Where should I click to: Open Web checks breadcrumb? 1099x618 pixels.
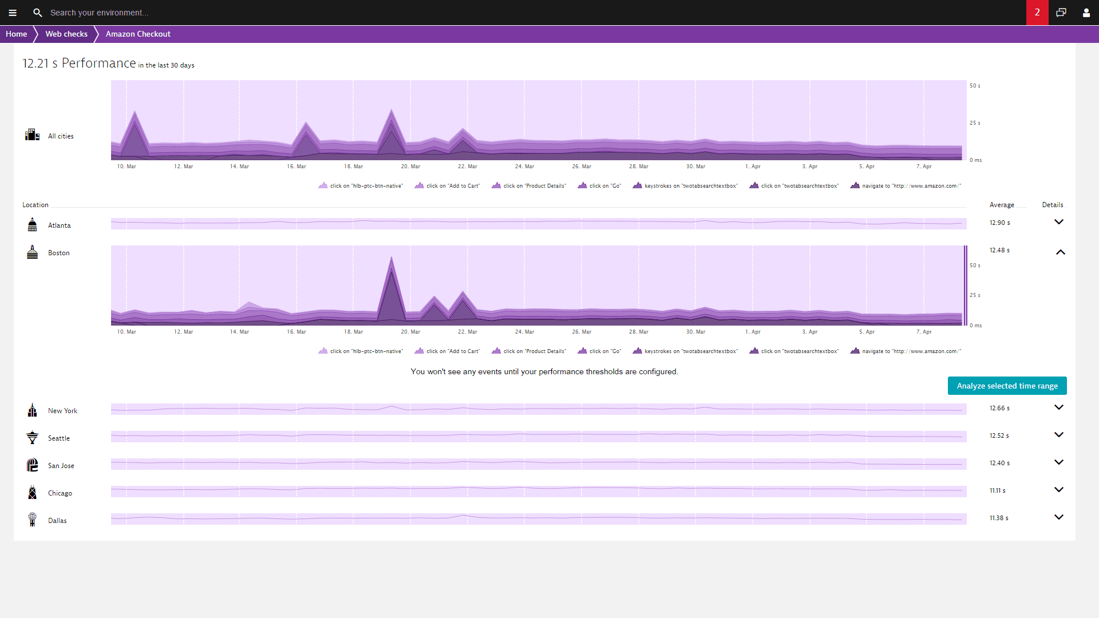66,34
